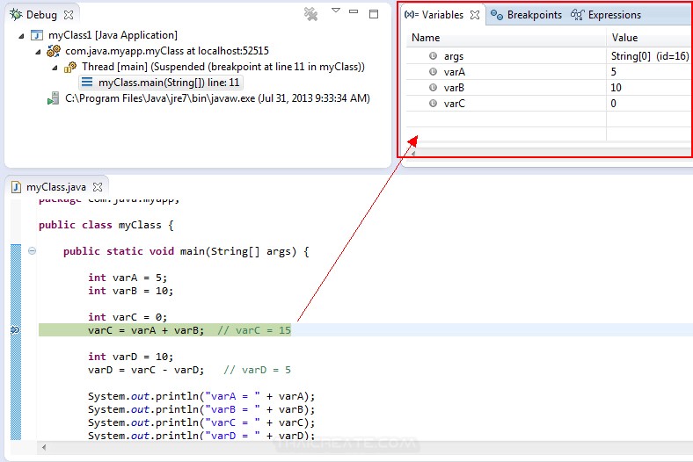Click the Remove All Terminated Launches icon
This screenshot has width=693, height=462.
(311, 14)
